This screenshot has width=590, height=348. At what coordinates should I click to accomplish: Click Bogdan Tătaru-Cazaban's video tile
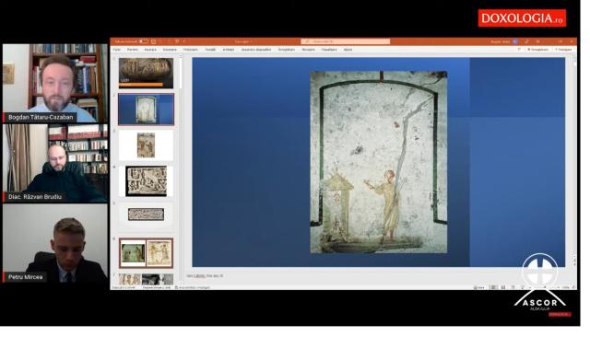[55, 83]
